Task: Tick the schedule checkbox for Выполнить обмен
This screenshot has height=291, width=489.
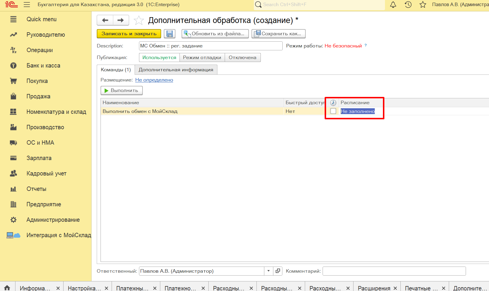Action: coord(333,111)
